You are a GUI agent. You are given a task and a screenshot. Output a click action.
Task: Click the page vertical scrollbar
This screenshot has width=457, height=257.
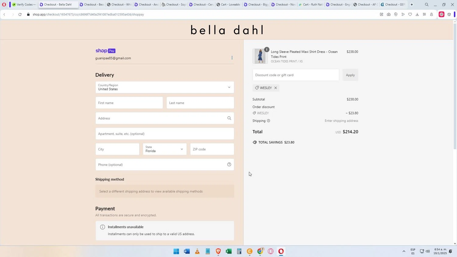(455, 86)
